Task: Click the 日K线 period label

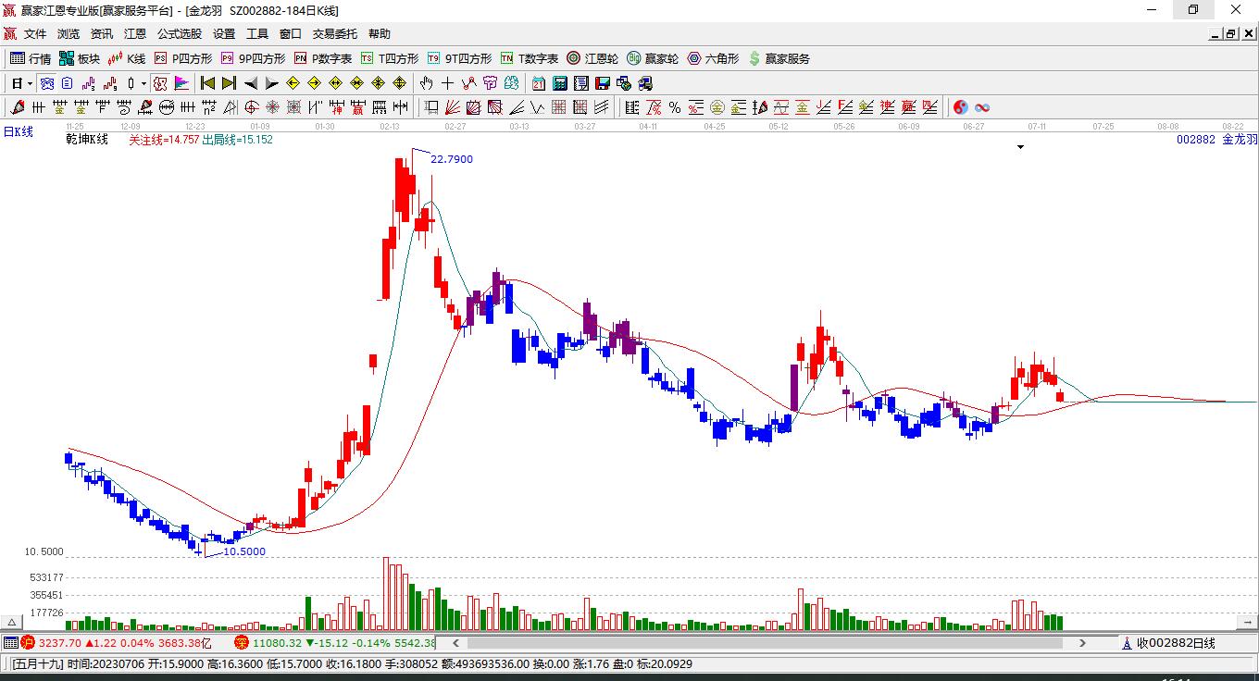Action: tap(18, 131)
